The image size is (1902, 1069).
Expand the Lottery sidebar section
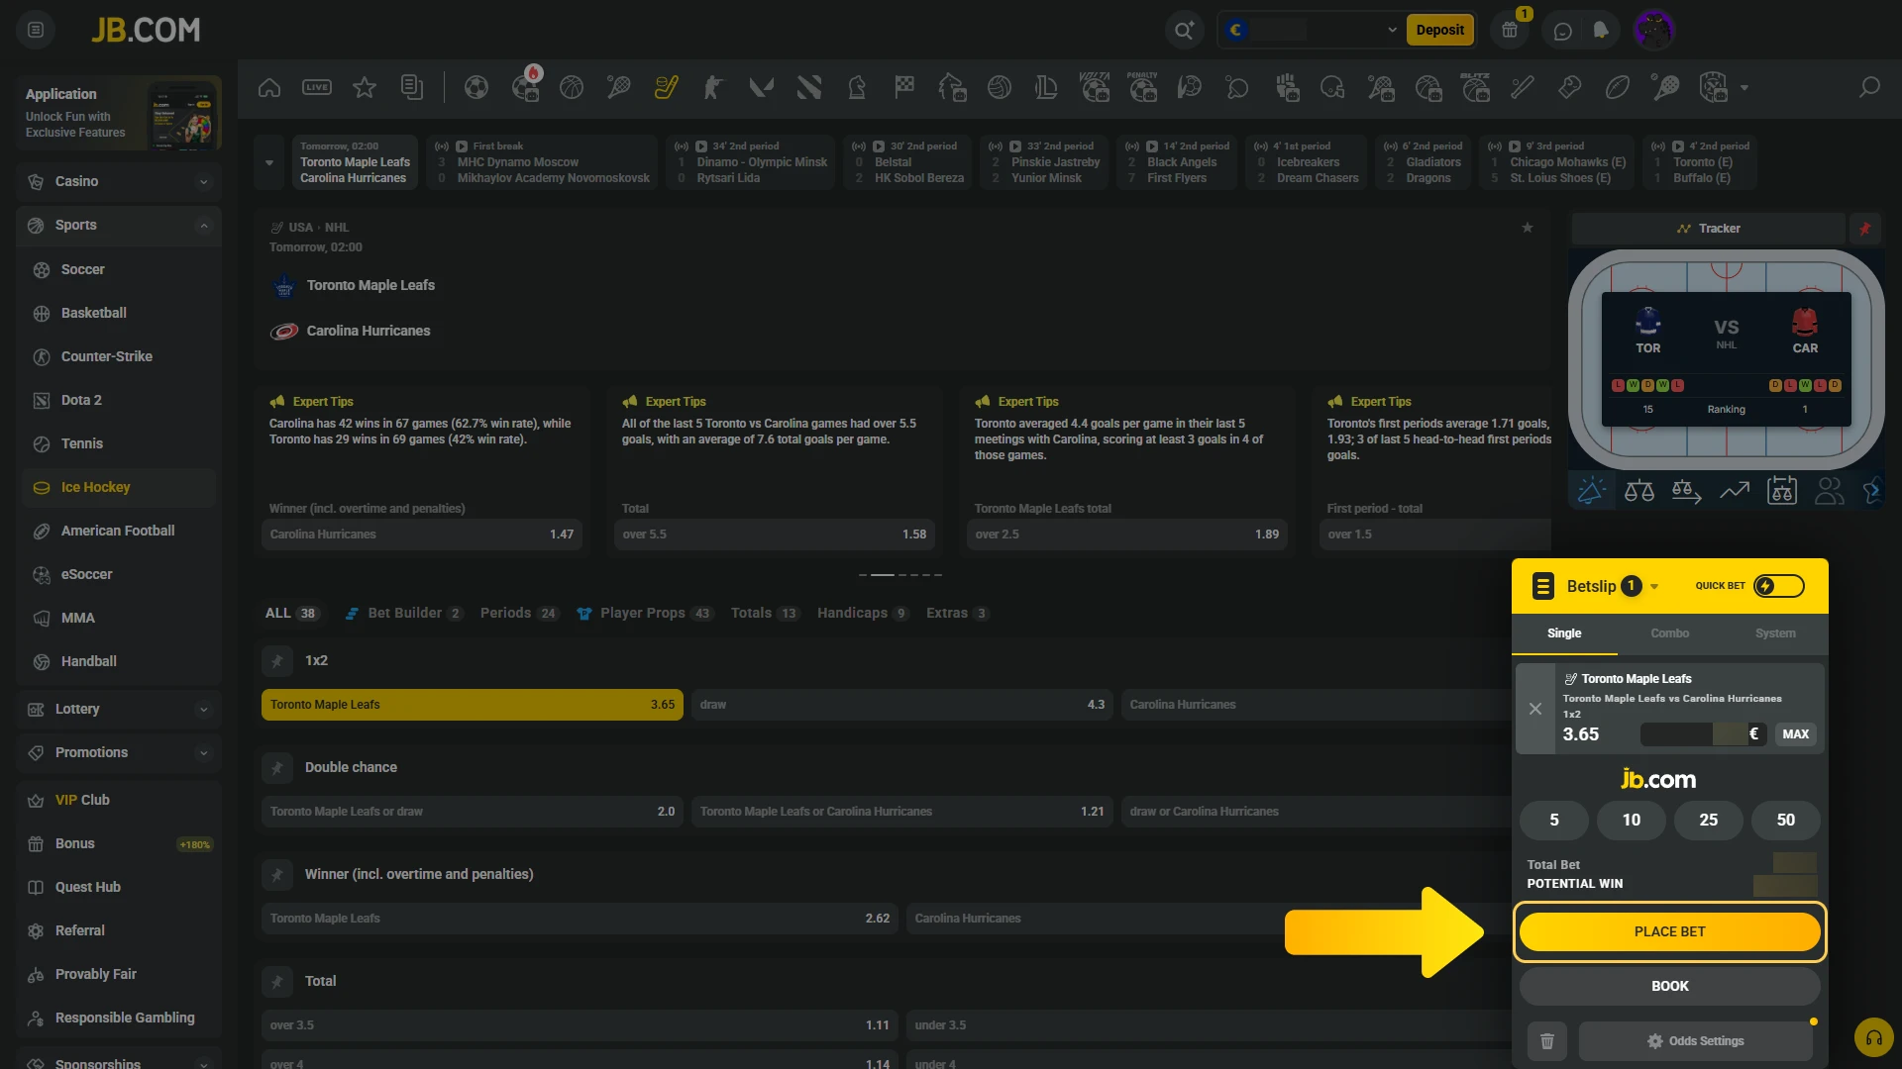click(204, 709)
